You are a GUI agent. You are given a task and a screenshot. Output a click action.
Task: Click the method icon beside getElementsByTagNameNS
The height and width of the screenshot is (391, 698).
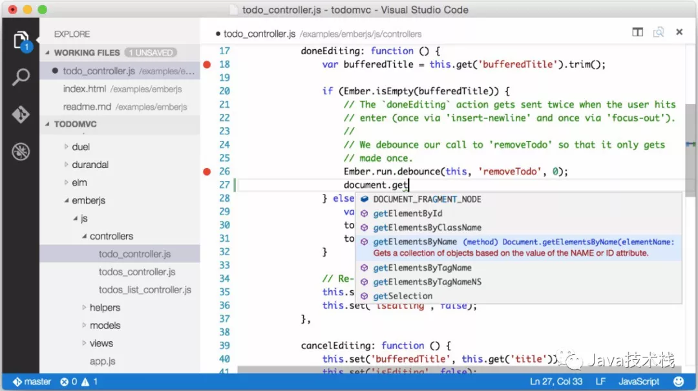point(364,282)
